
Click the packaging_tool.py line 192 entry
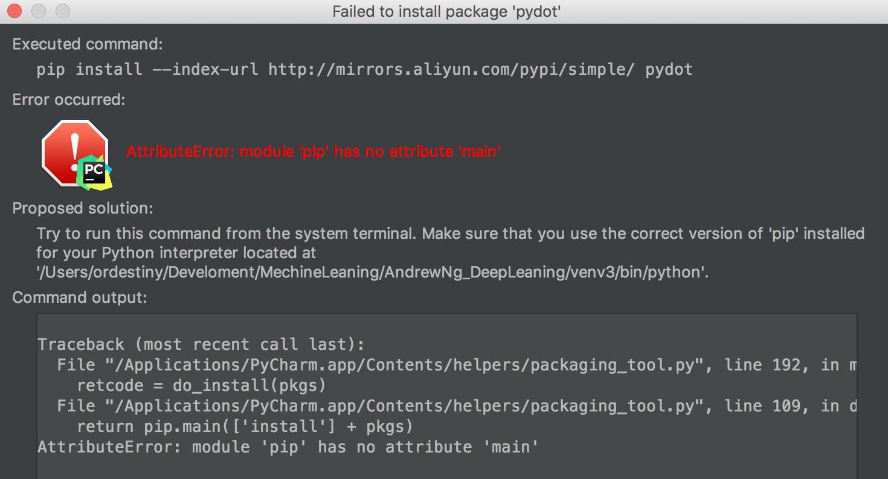click(455, 365)
